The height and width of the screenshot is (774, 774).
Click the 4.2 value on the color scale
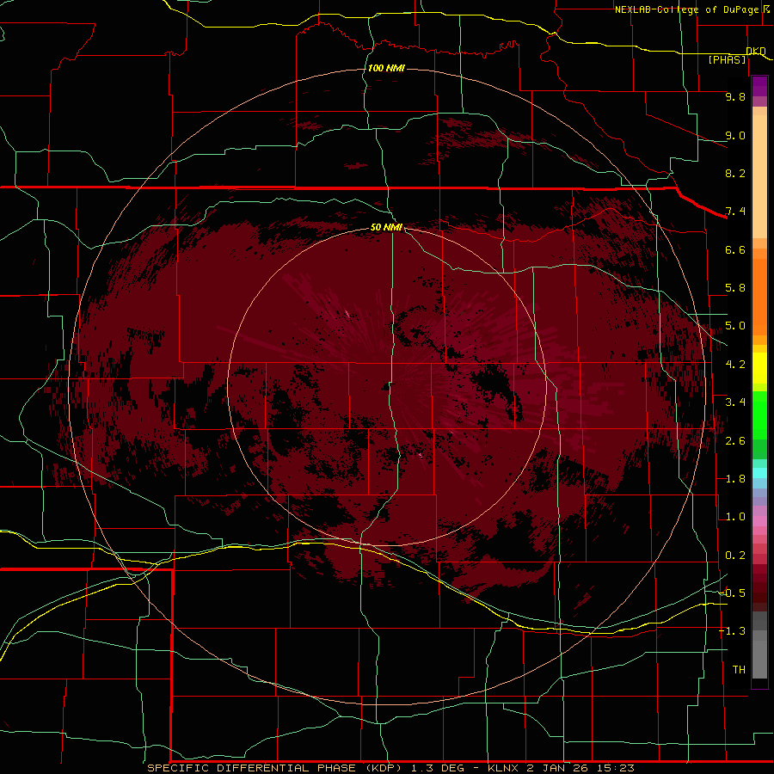(x=735, y=365)
